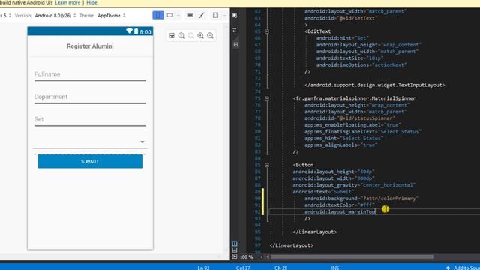Click the 8:00 clock in preview status bar

(x=145, y=31)
